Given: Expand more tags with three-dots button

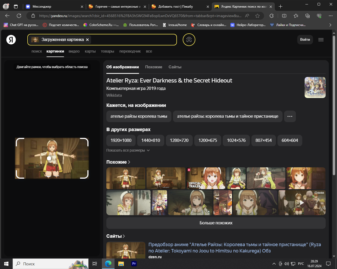Looking at the screenshot, I should 290,116.
